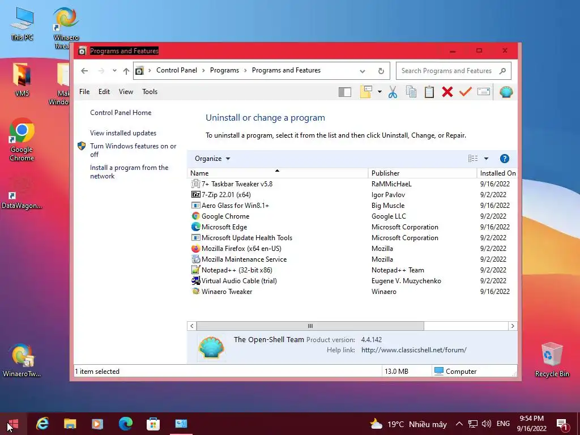Sort by the Installed On column header
The width and height of the screenshot is (580, 435).
(x=497, y=173)
